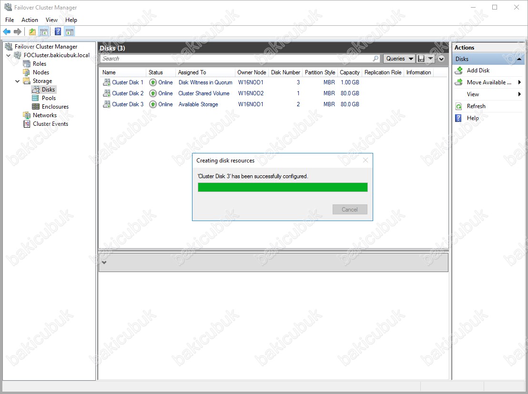Screen dimensions: 528x394
Task: Click the 1.00 GB capacity cell
Action: click(349, 82)
